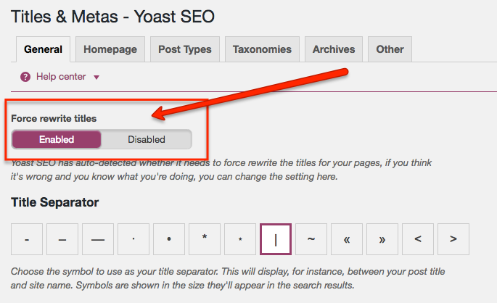Pick the tilde title separator
This screenshot has height=303, width=497.
coord(311,239)
